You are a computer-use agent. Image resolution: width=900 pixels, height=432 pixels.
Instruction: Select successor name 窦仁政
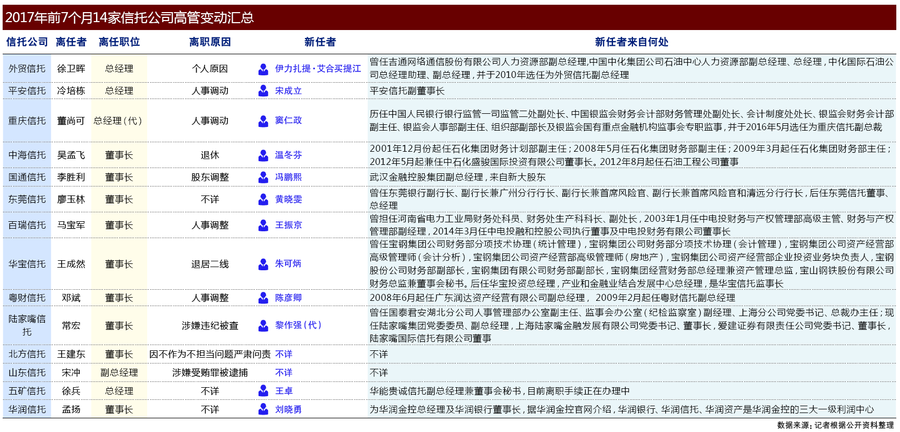(x=289, y=120)
